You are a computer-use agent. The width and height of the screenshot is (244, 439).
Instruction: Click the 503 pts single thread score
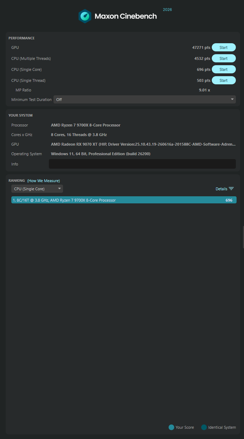coord(204,80)
